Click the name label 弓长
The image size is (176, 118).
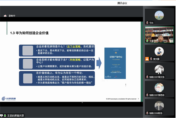pyautogui.click(x=152, y=23)
